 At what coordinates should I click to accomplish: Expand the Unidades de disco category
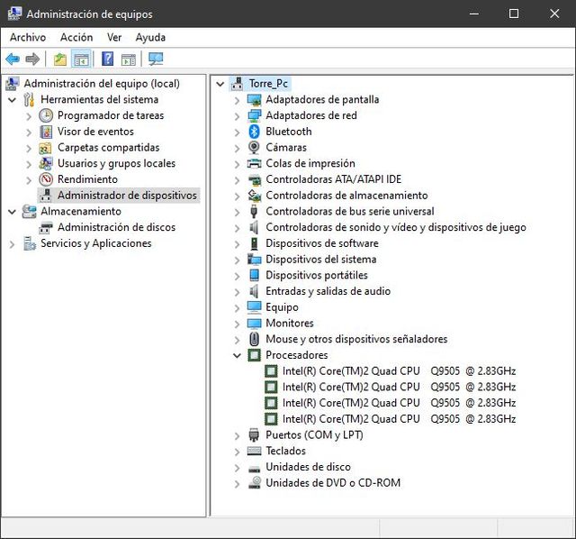click(x=237, y=467)
